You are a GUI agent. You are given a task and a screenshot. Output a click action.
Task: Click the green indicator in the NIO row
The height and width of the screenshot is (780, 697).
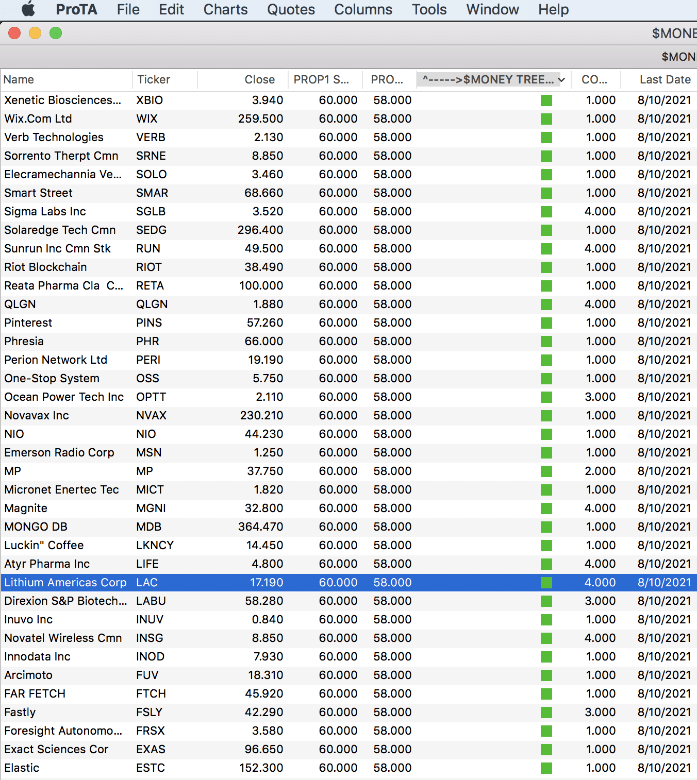click(546, 434)
